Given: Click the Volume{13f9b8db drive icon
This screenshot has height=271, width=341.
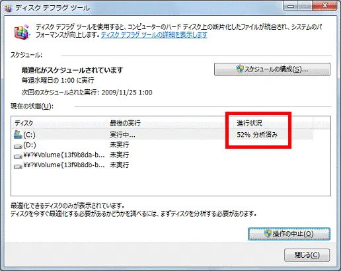Looking at the screenshot, I should pyautogui.click(x=18, y=166).
